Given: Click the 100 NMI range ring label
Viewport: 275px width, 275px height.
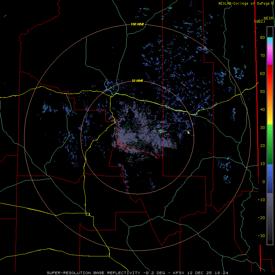Looking at the screenshot, I should click(x=137, y=24).
